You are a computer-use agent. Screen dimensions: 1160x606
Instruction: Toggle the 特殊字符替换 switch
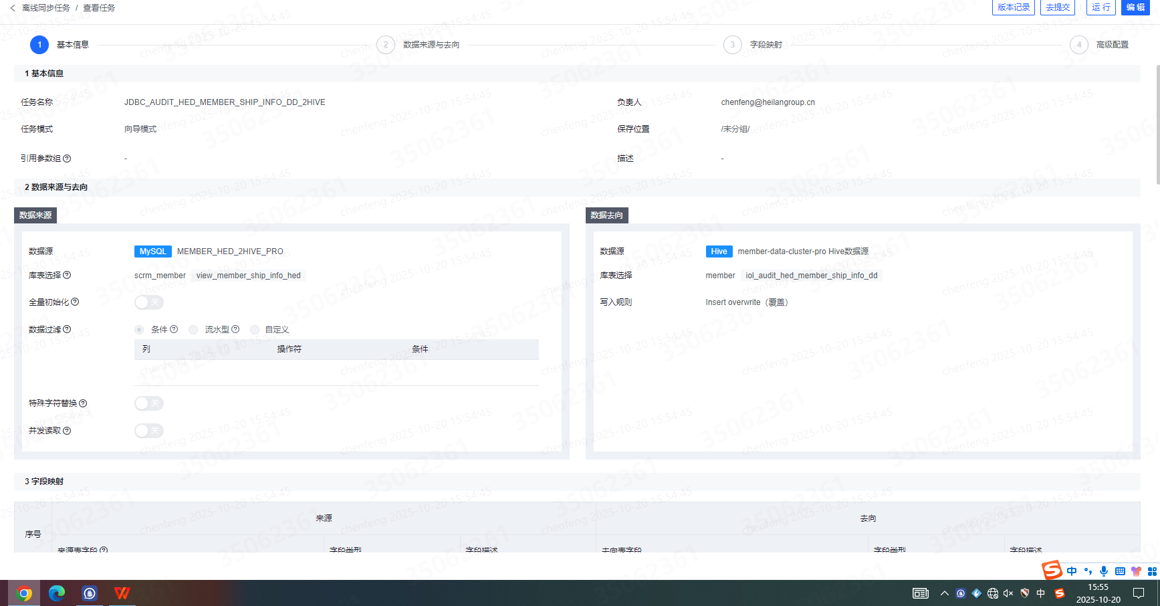[148, 403]
